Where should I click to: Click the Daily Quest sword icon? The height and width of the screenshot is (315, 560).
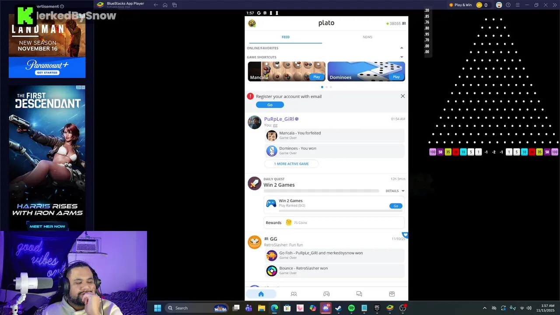click(254, 183)
